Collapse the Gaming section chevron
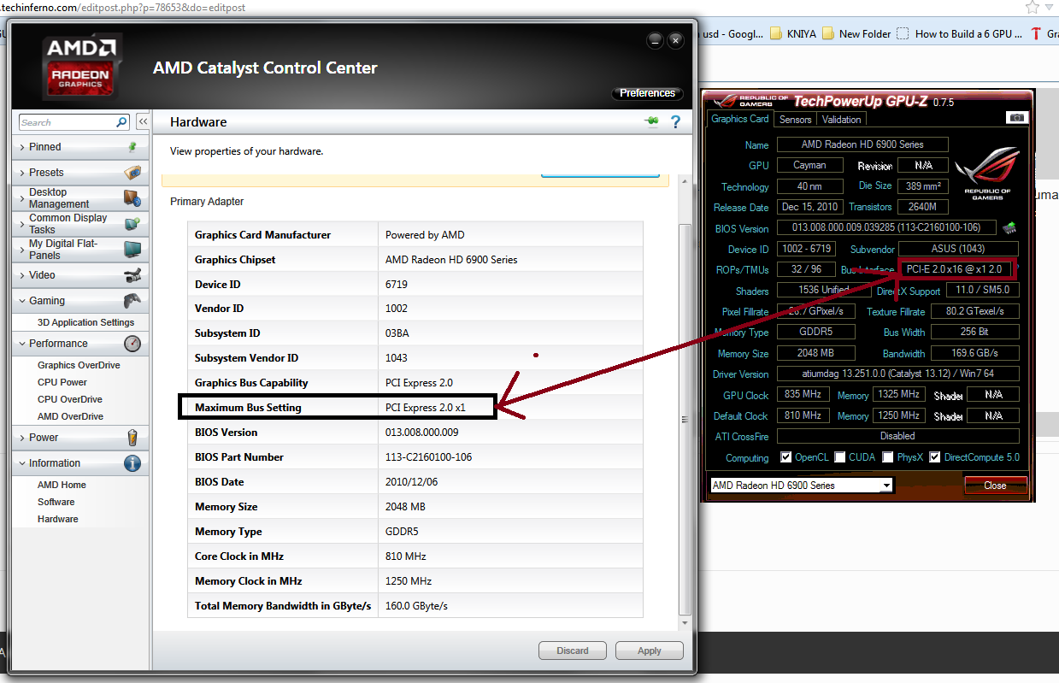1059x683 pixels. pos(21,301)
